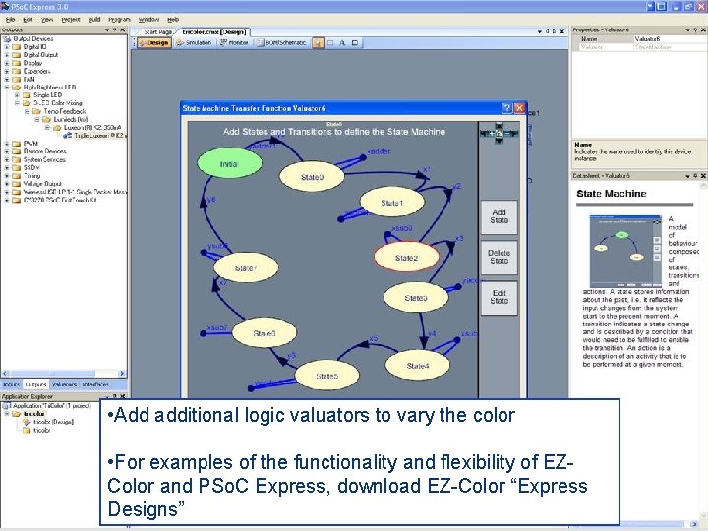This screenshot has width=708, height=531.
Task: Close the tricolor.cmx design document tab
Action: [562, 32]
